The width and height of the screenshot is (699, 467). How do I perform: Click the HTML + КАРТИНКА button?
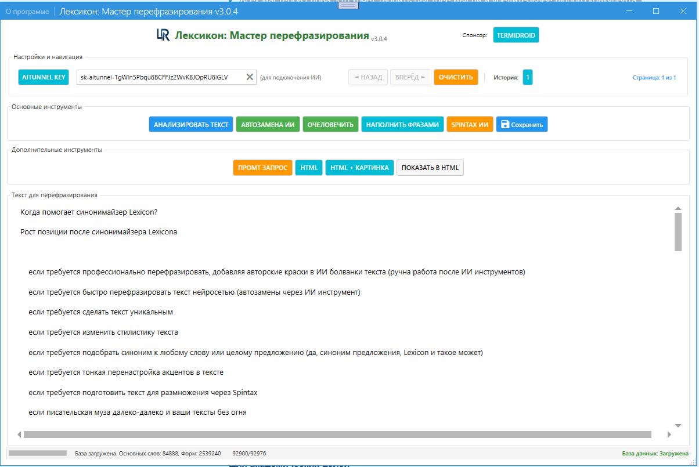pyautogui.click(x=359, y=168)
